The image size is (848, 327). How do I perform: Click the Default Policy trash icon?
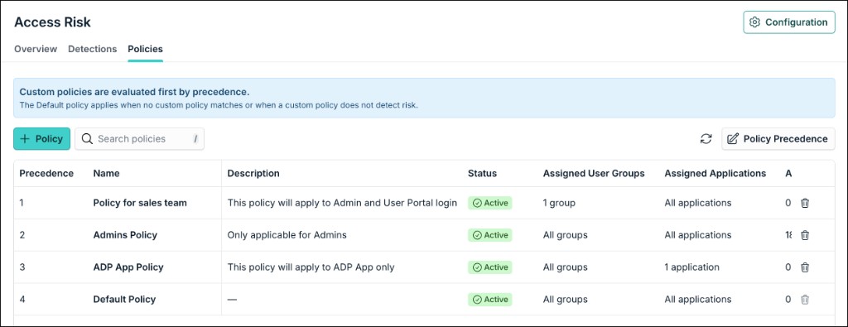(805, 300)
